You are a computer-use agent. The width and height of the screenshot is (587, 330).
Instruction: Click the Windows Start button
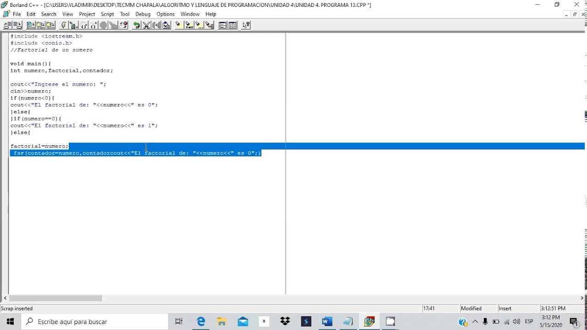[x=10, y=322]
